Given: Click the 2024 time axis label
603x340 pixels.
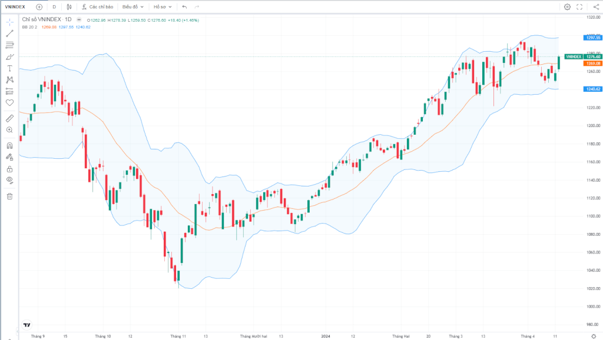Looking at the screenshot, I should point(326,336).
